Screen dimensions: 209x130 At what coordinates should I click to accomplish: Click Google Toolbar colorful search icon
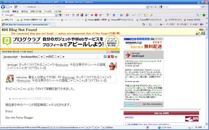click(60, 15)
